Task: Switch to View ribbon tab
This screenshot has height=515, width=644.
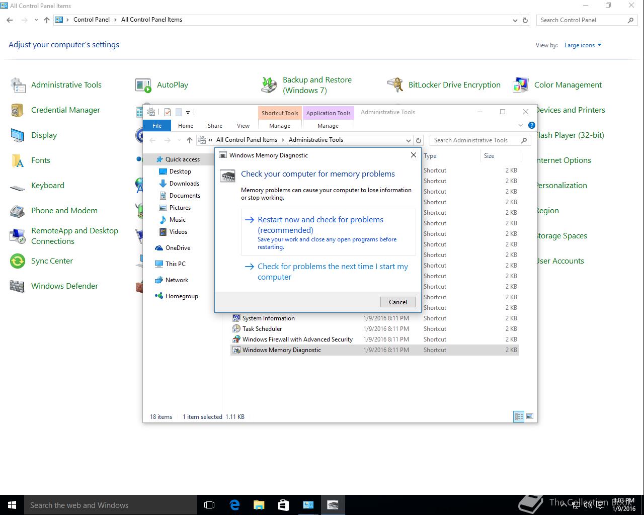Action: coord(243,126)
